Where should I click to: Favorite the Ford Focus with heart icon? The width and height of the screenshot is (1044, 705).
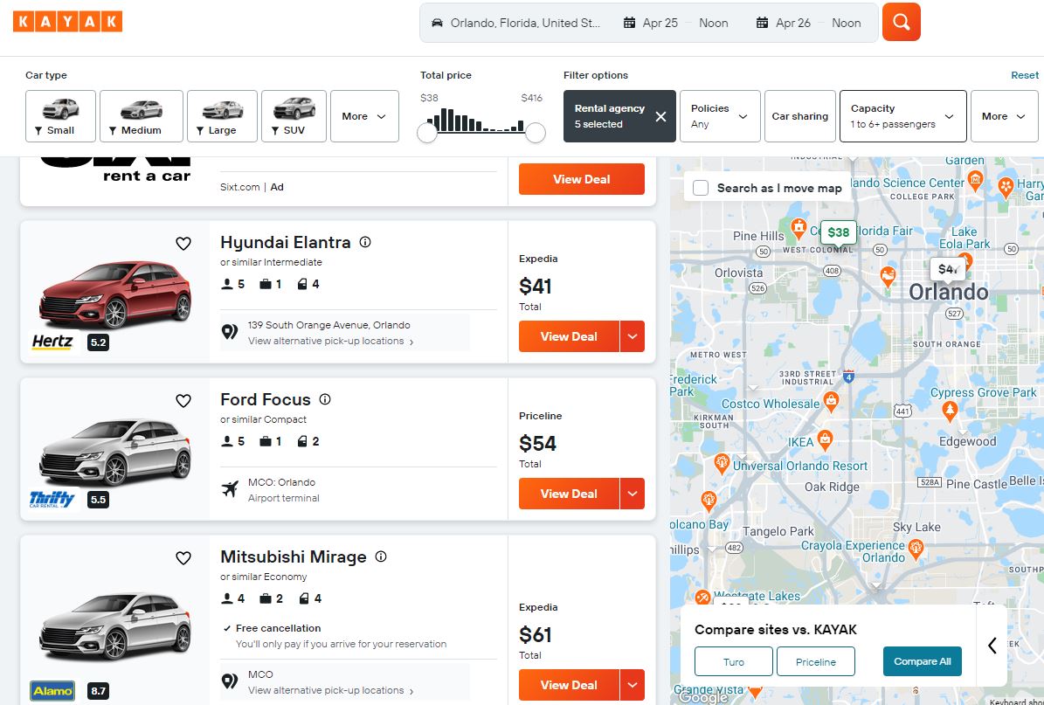183,401
